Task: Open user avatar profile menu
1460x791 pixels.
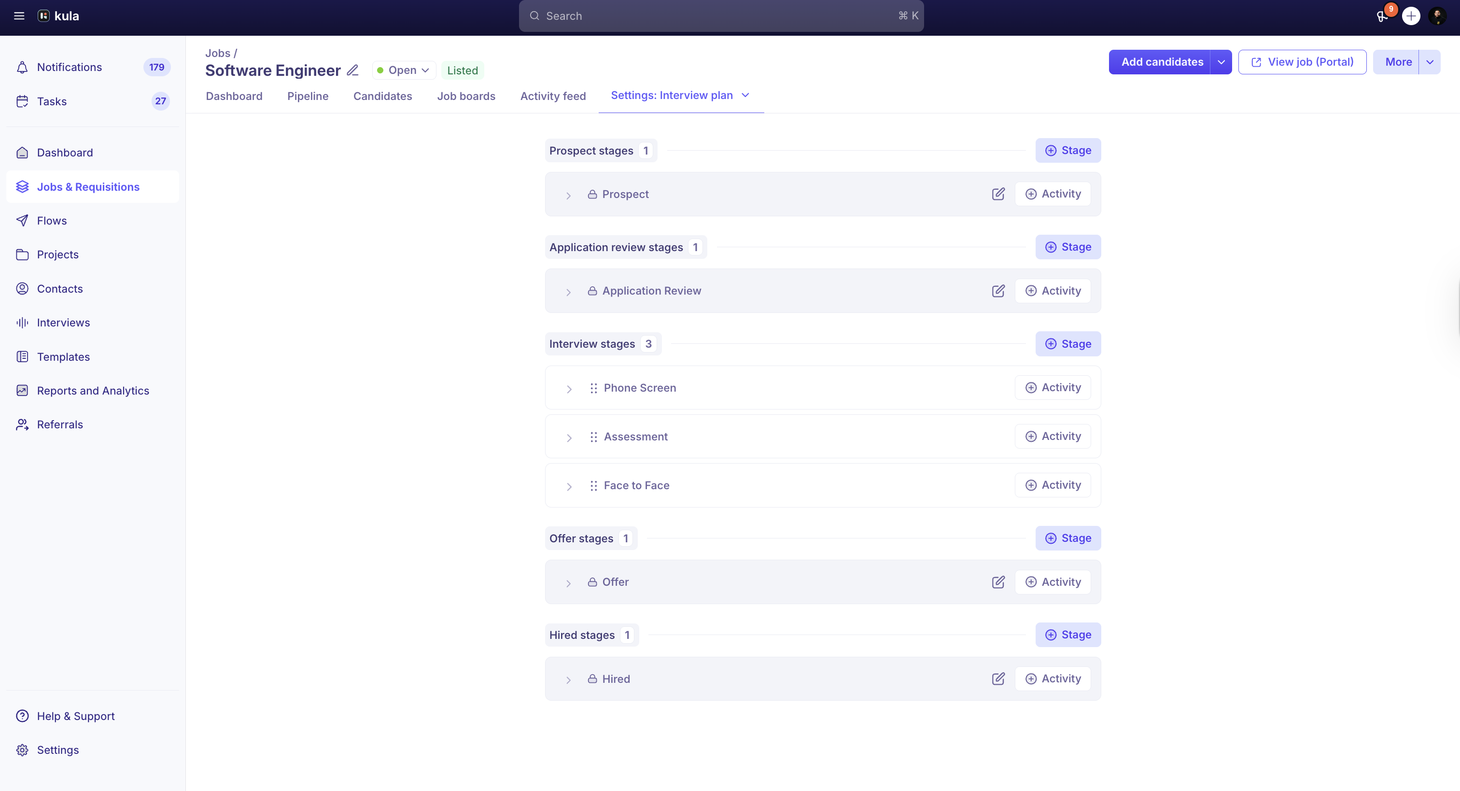Action: [x=1437, y=16]
